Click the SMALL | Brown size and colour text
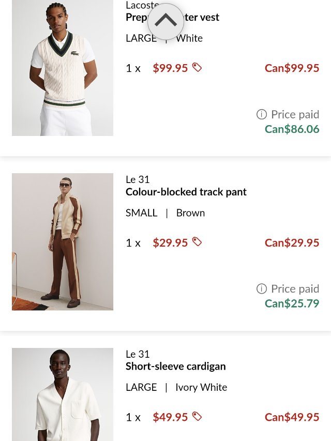Viewport: 331px width, 441px height. 165,212
